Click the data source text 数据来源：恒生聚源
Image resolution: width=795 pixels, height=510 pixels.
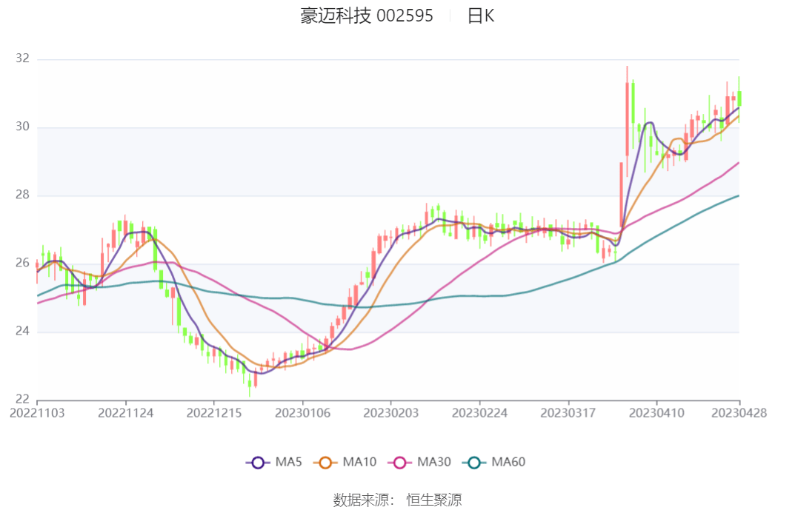pyautogui.click(x=397, y=500)
